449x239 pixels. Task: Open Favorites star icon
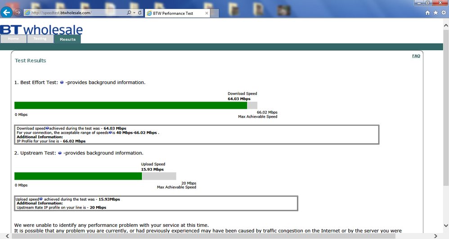[x=436, y=13]
